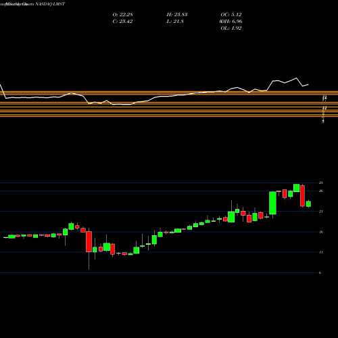Image resolution: width=338 pixels, height=338 pixels.
Task: Click the OC: 5.12 reading
Action: 231,15
